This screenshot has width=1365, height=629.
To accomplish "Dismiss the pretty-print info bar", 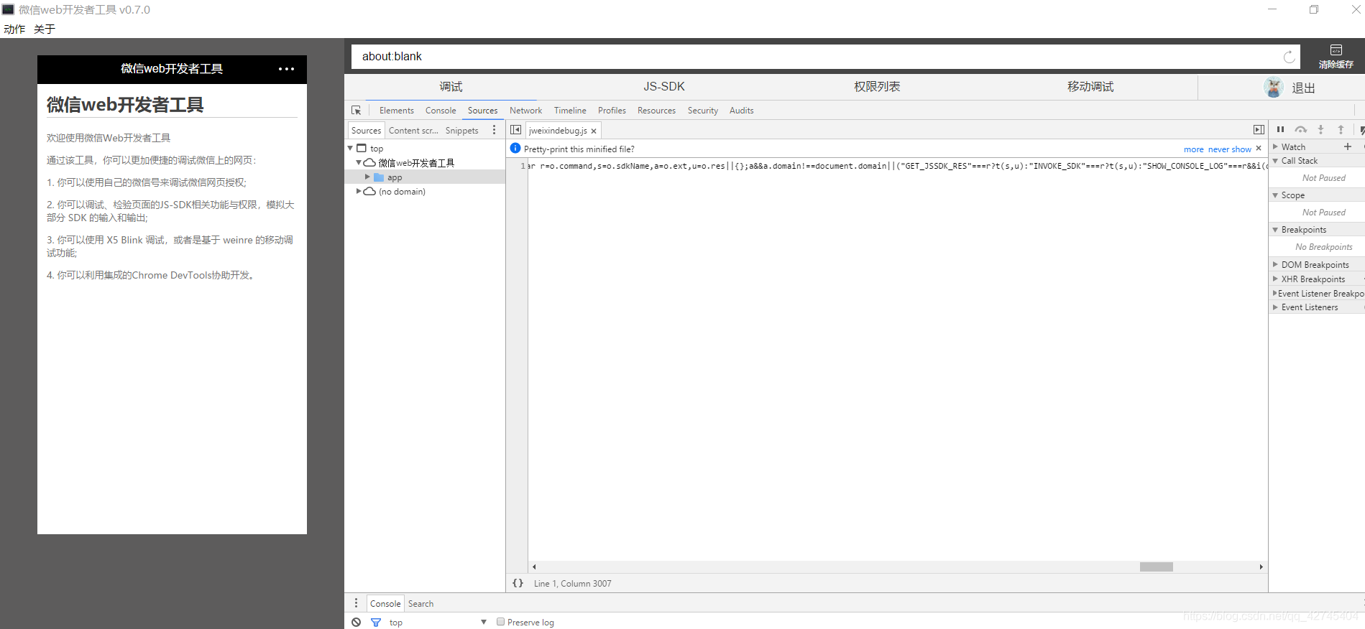I will click(1259, 149).
